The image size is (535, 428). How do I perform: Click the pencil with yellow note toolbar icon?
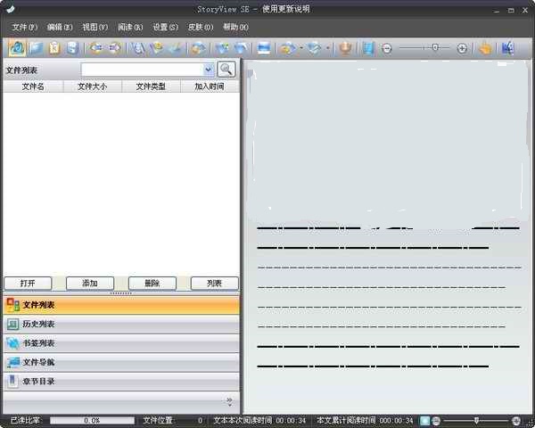[x=157, y=48]
